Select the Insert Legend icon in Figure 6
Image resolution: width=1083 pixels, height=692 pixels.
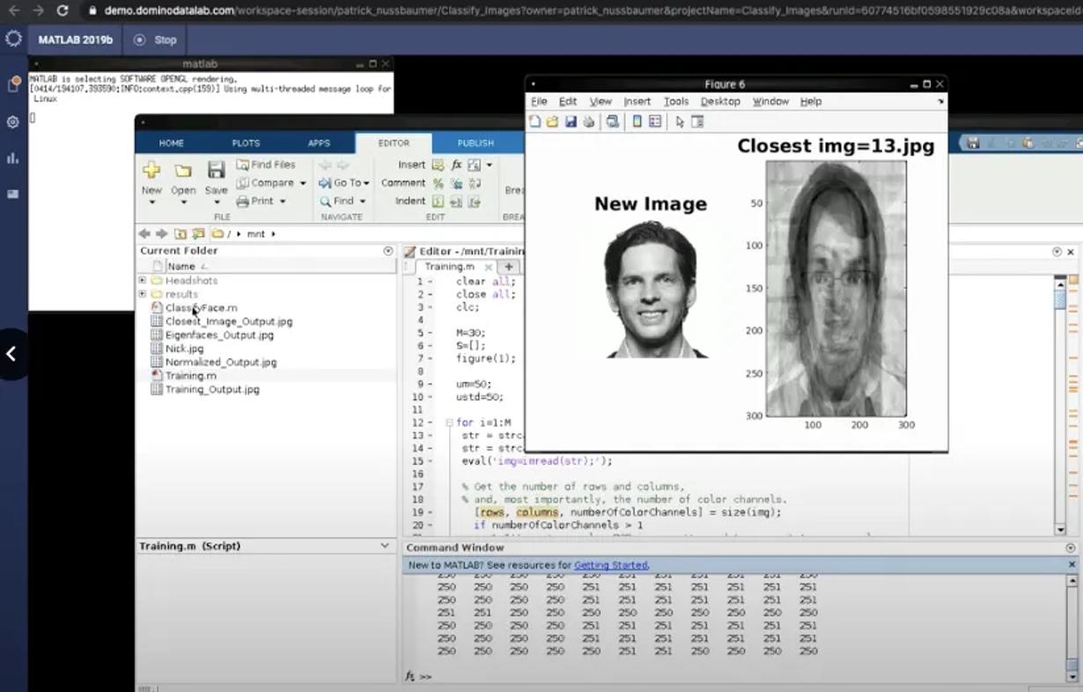654,121
